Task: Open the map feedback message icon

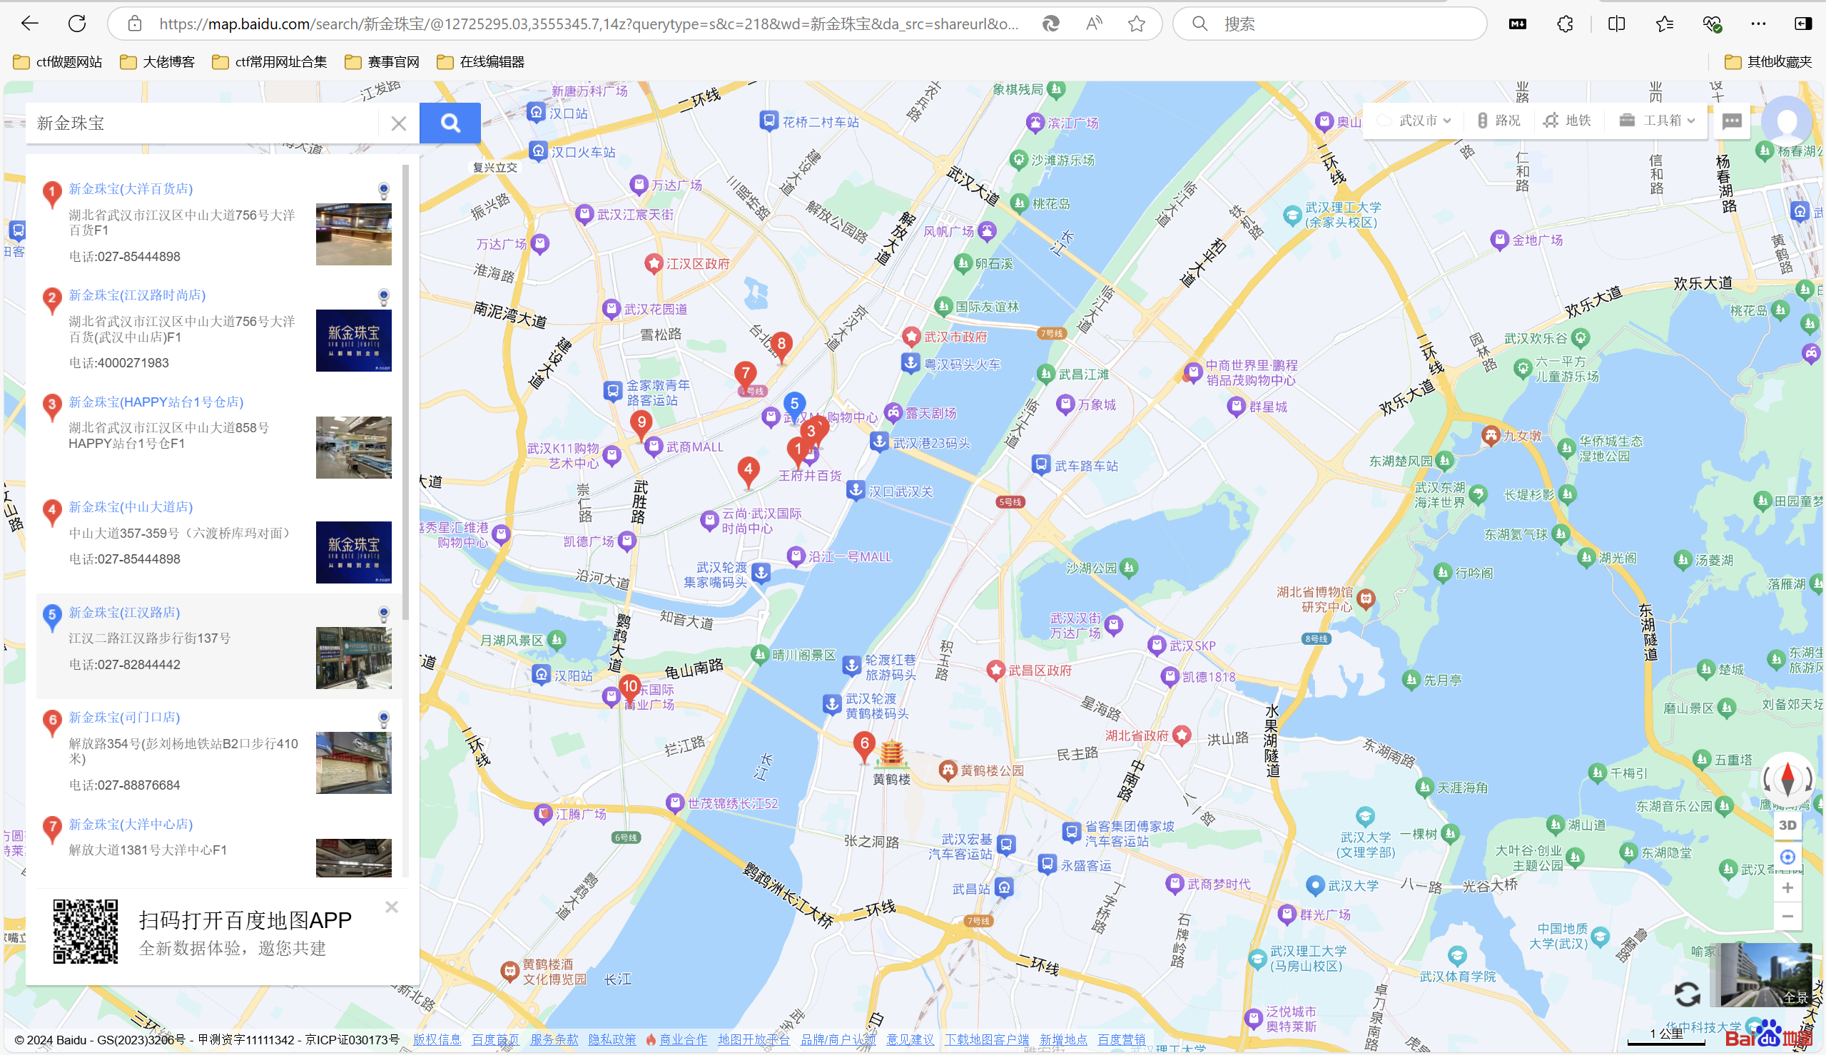Action: tap(1732, 121)
